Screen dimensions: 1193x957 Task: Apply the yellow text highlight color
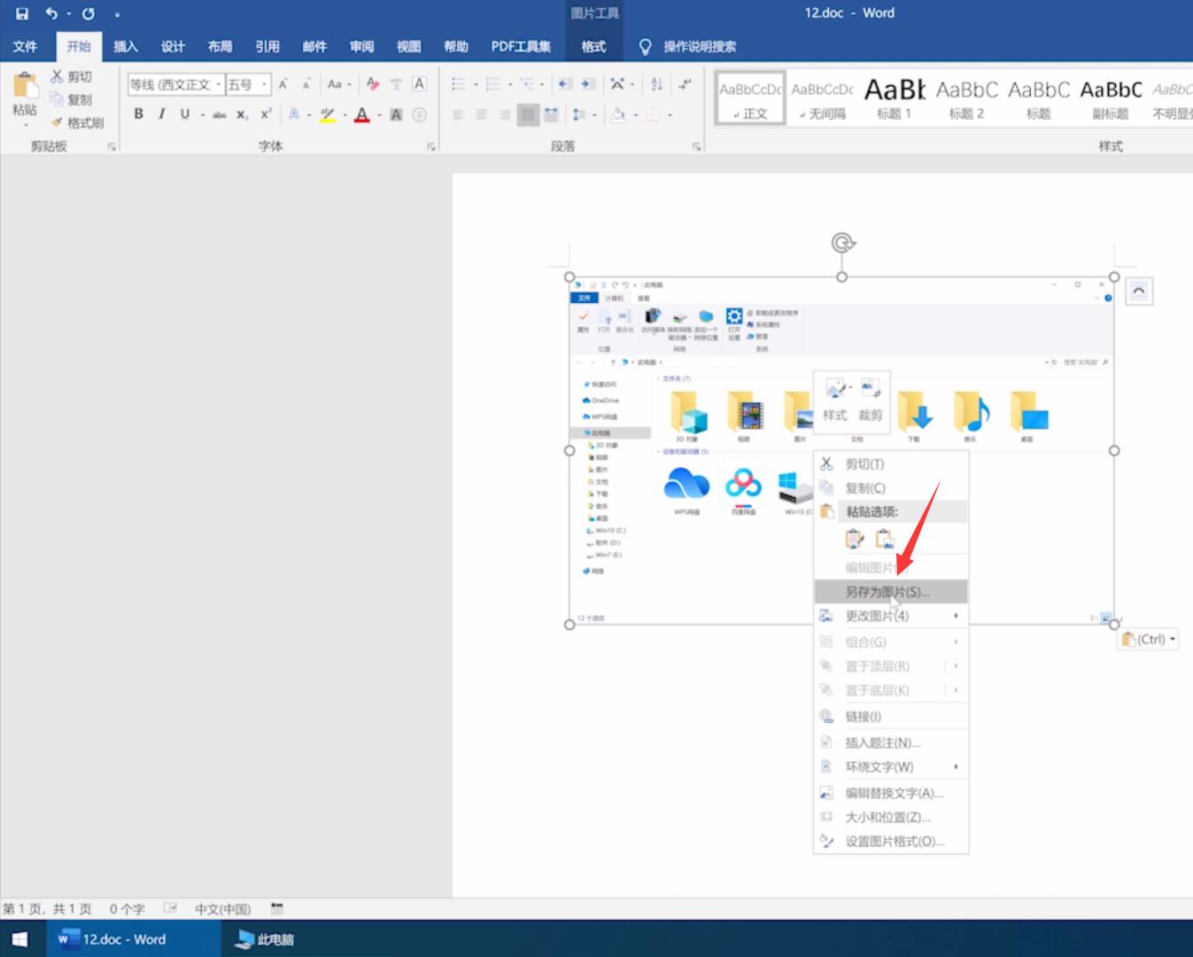pyautogui.click(x=328, y=114)
